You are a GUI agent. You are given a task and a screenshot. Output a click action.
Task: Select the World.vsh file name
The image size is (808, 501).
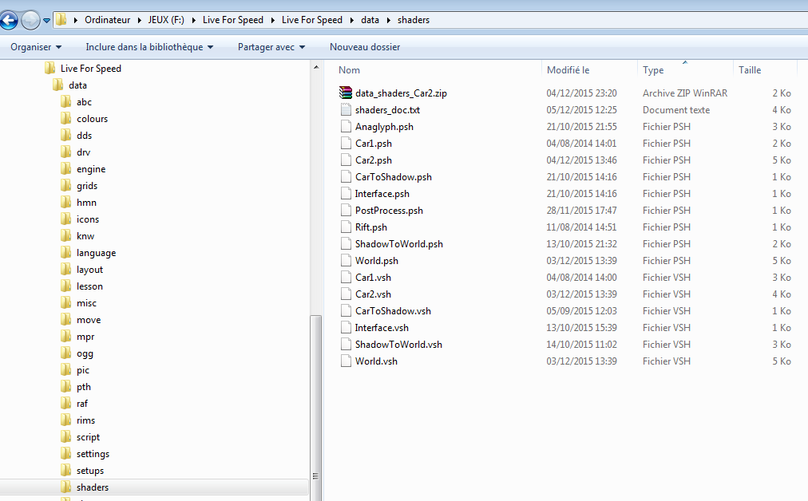click(376, 361)
